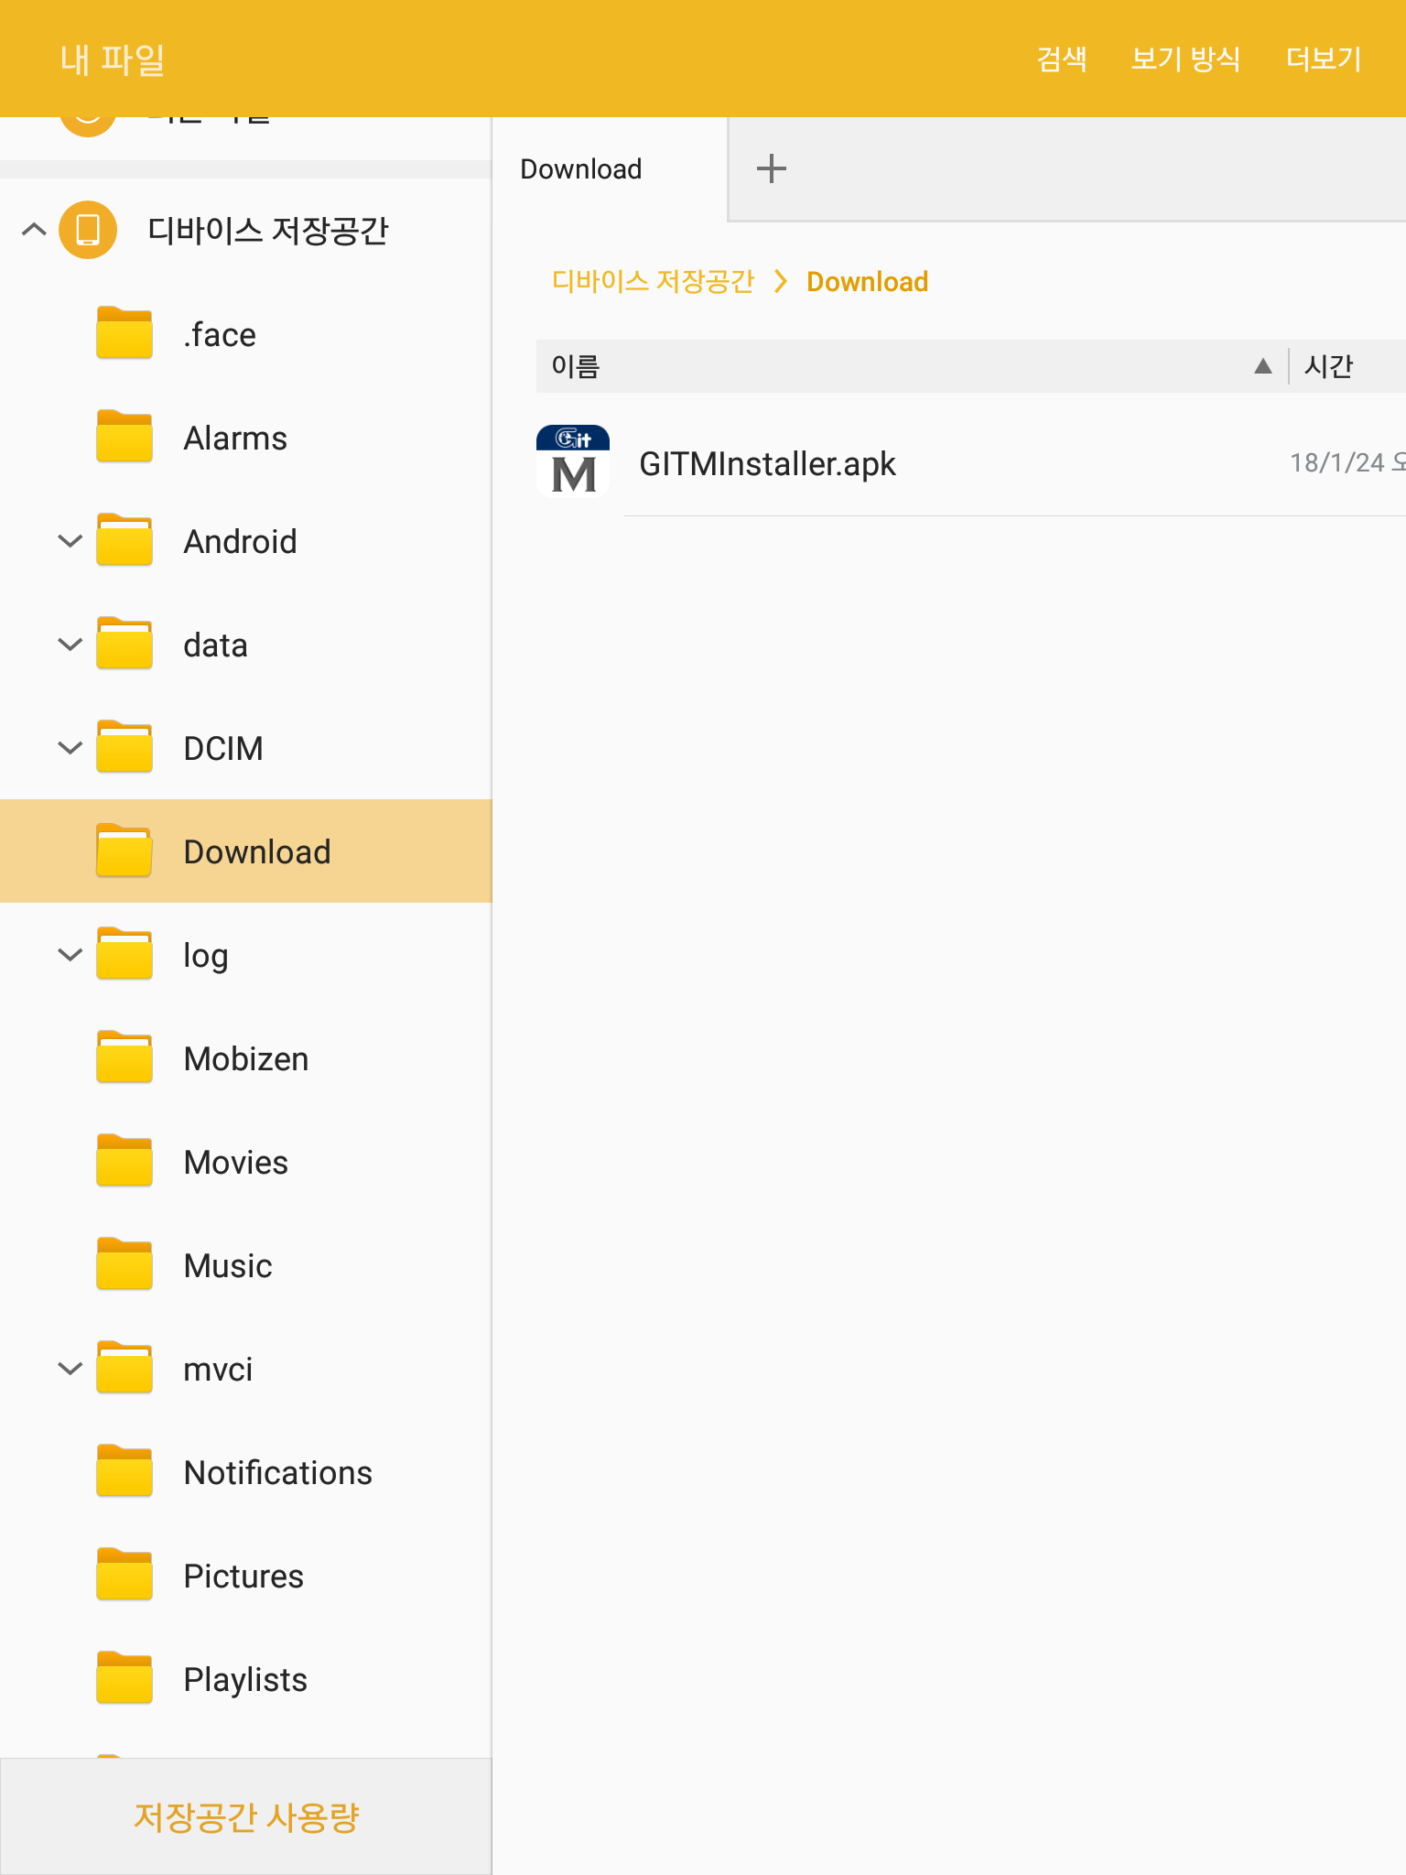This screenshot has height=1875, width=1406.
Task: Switch to the Download tab
Action: 610,169
